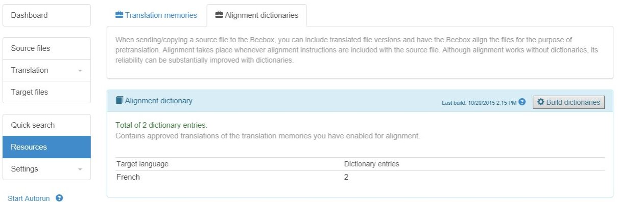Go to Source files
The height and width of the screenshot is (202, 618).
coord(47,48)
